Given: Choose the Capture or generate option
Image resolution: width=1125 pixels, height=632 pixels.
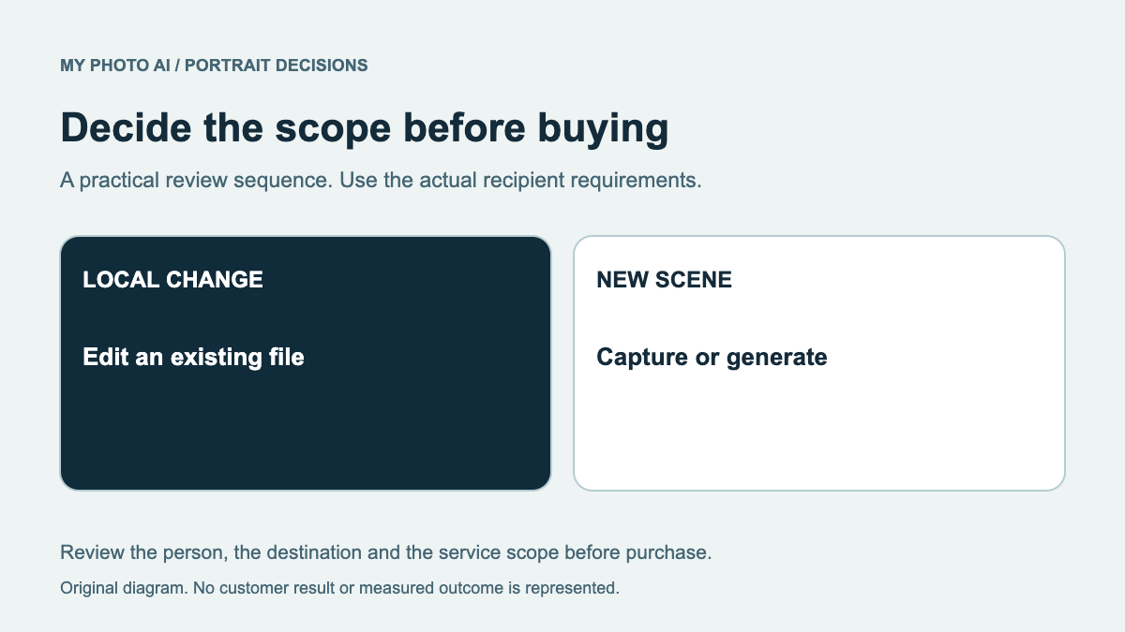Looking at the screenshot, I should [x=712, y=357].
